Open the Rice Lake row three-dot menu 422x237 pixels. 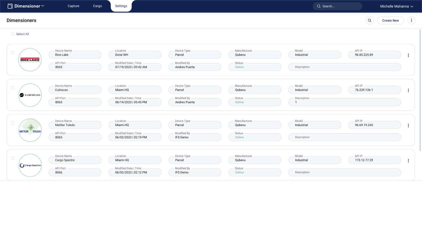coord(408,55)
